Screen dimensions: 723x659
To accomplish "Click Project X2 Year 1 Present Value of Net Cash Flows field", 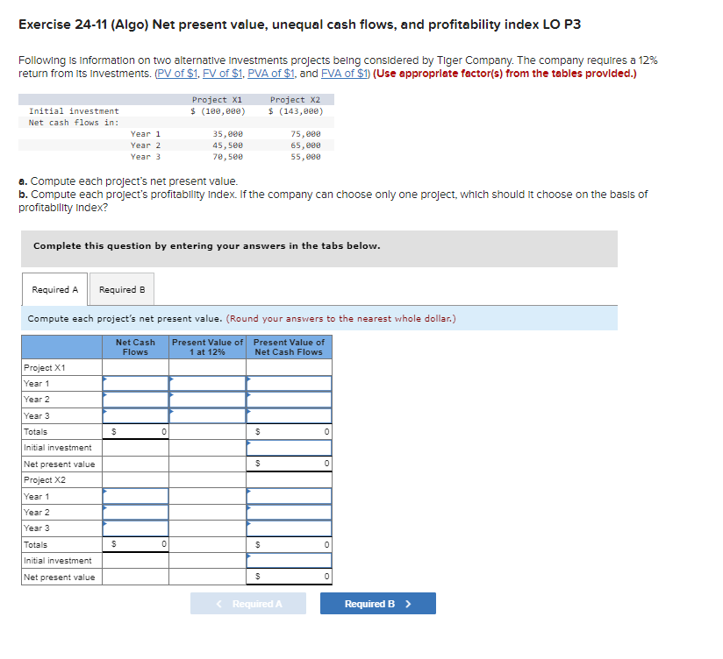I will click(290, 496).
